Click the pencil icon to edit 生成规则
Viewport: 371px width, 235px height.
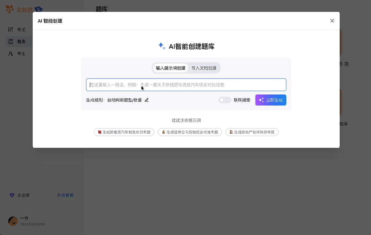click(146, 100)
